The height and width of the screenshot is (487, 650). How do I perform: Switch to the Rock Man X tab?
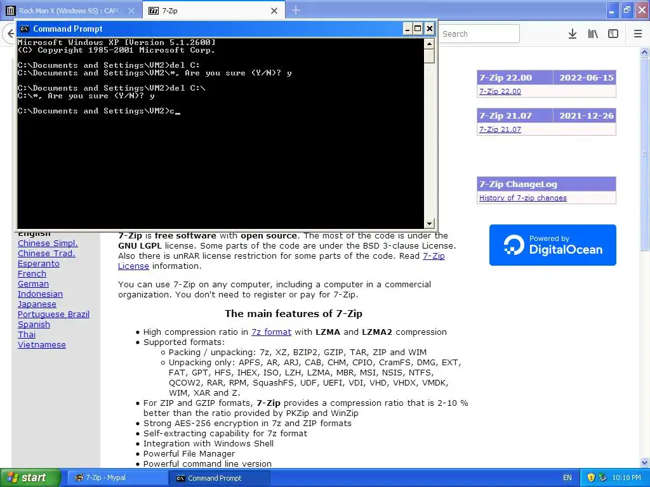pos(70,10)
